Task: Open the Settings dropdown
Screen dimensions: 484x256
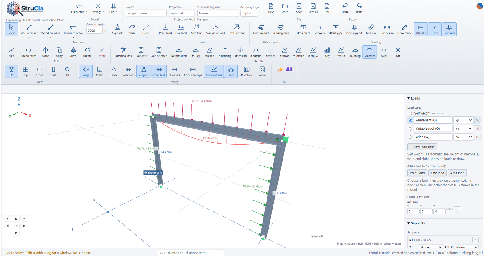Action: 98,8
